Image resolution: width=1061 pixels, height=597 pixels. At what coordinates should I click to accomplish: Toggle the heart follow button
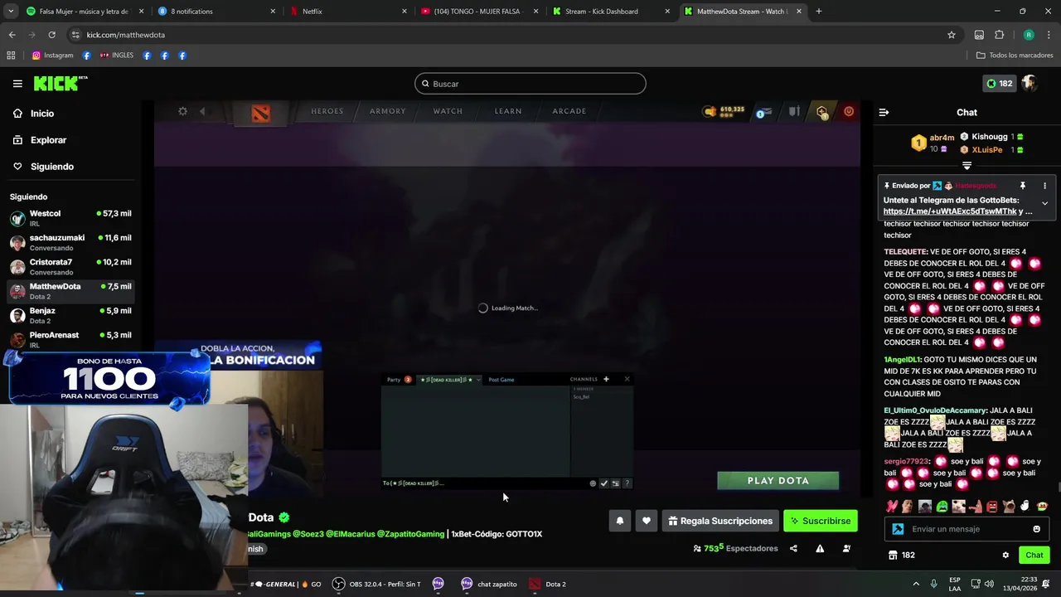647,521
